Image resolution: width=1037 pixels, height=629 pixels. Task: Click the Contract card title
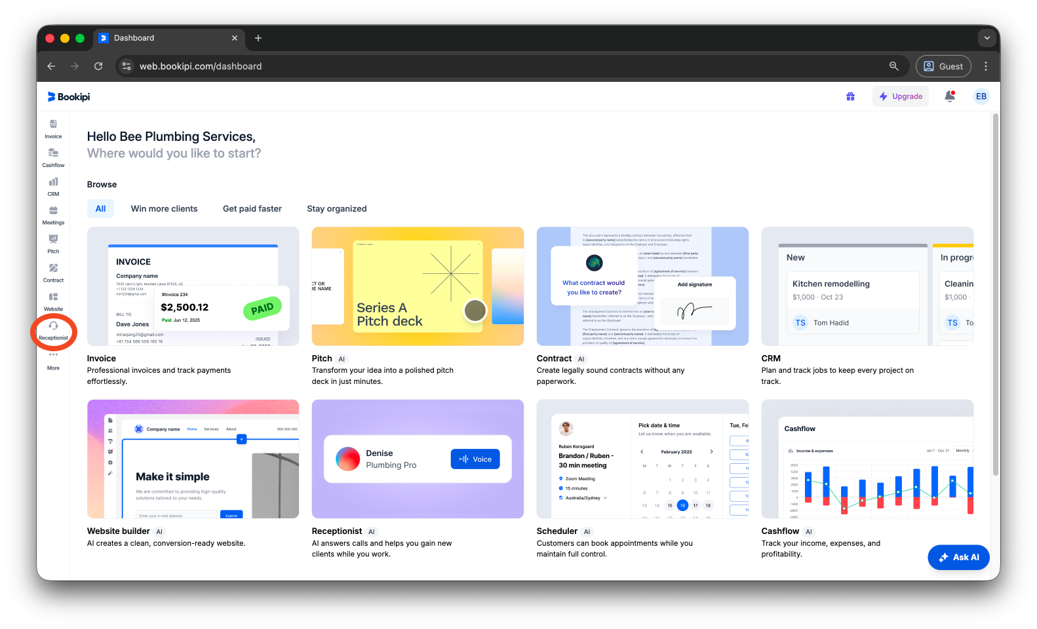[554, 358]
